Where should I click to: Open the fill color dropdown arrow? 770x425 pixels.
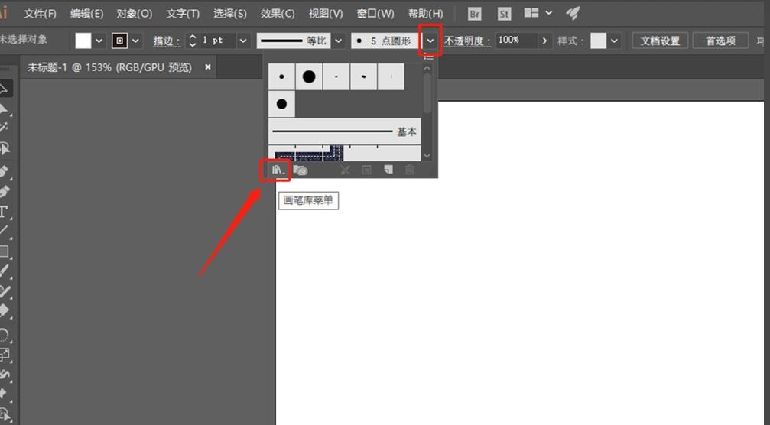(99, 41)
